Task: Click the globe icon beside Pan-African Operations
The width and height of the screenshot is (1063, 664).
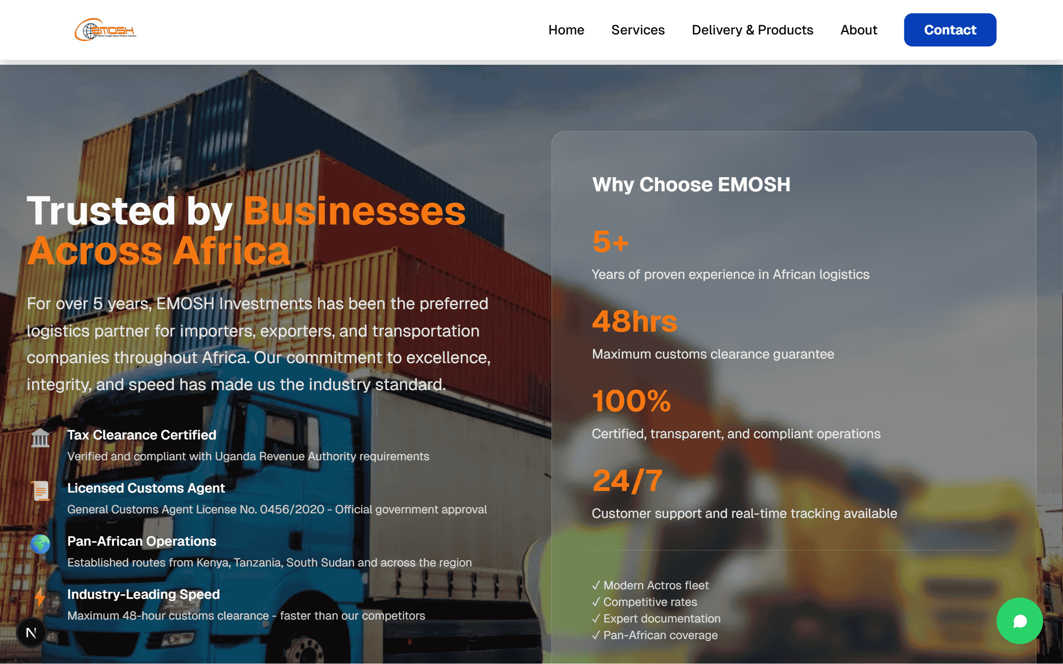Action: point(40,544)
